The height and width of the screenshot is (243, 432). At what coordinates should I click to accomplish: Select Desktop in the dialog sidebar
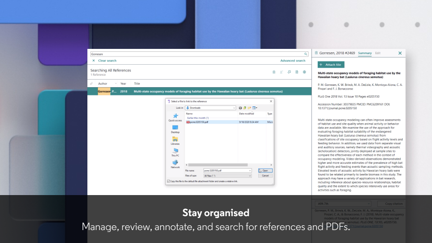coord(175,129)
